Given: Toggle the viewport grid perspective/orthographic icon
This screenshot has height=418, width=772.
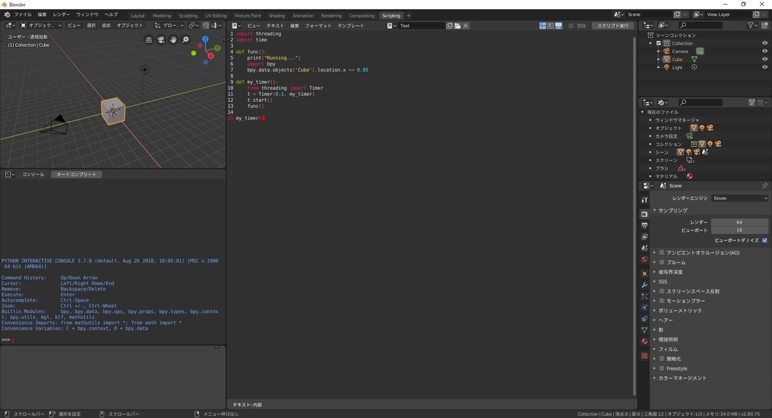Looking at the screenshot, I should click(x=149, y=40).
